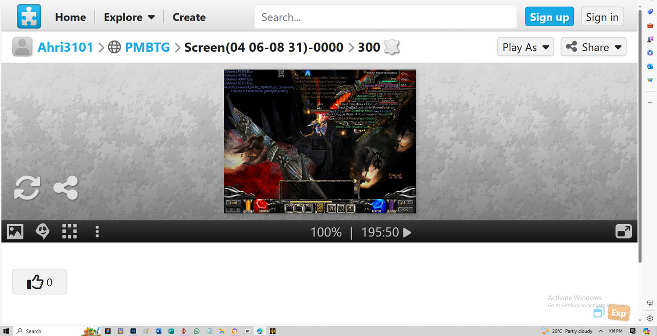Click the sidebar screenshot icon above settings
657x336 pixels.
click(x=650, y=303)
